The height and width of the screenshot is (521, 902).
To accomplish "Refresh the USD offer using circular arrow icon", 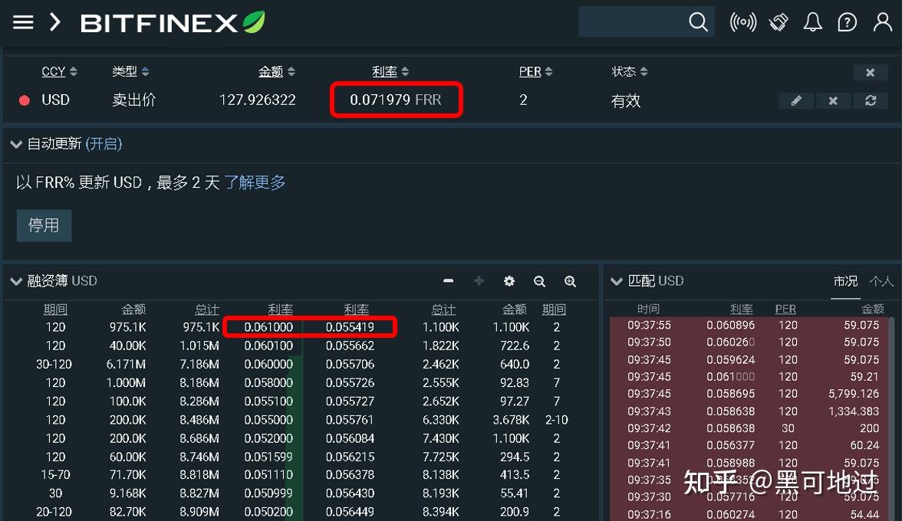I will pos(870,100).
